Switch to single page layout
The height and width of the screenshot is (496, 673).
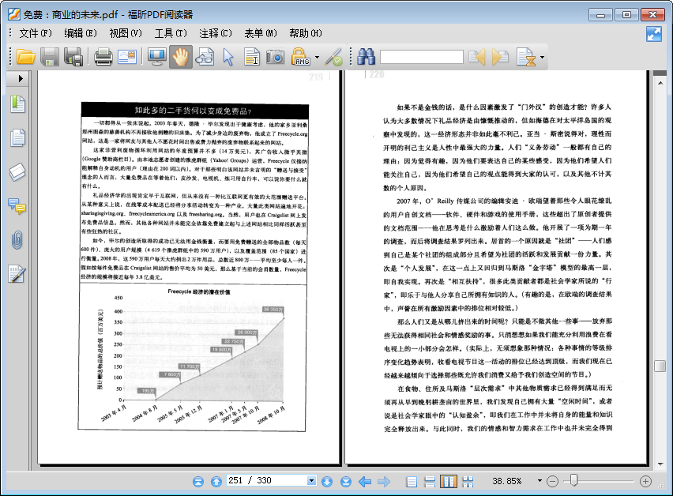pyautogui.click(x=412, y=482)
